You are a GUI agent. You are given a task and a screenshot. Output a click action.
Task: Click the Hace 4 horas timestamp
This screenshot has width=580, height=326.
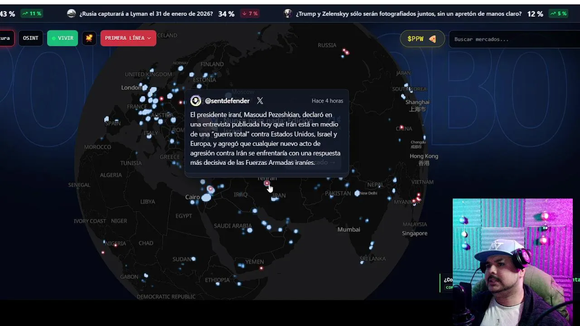click(327, 101)
